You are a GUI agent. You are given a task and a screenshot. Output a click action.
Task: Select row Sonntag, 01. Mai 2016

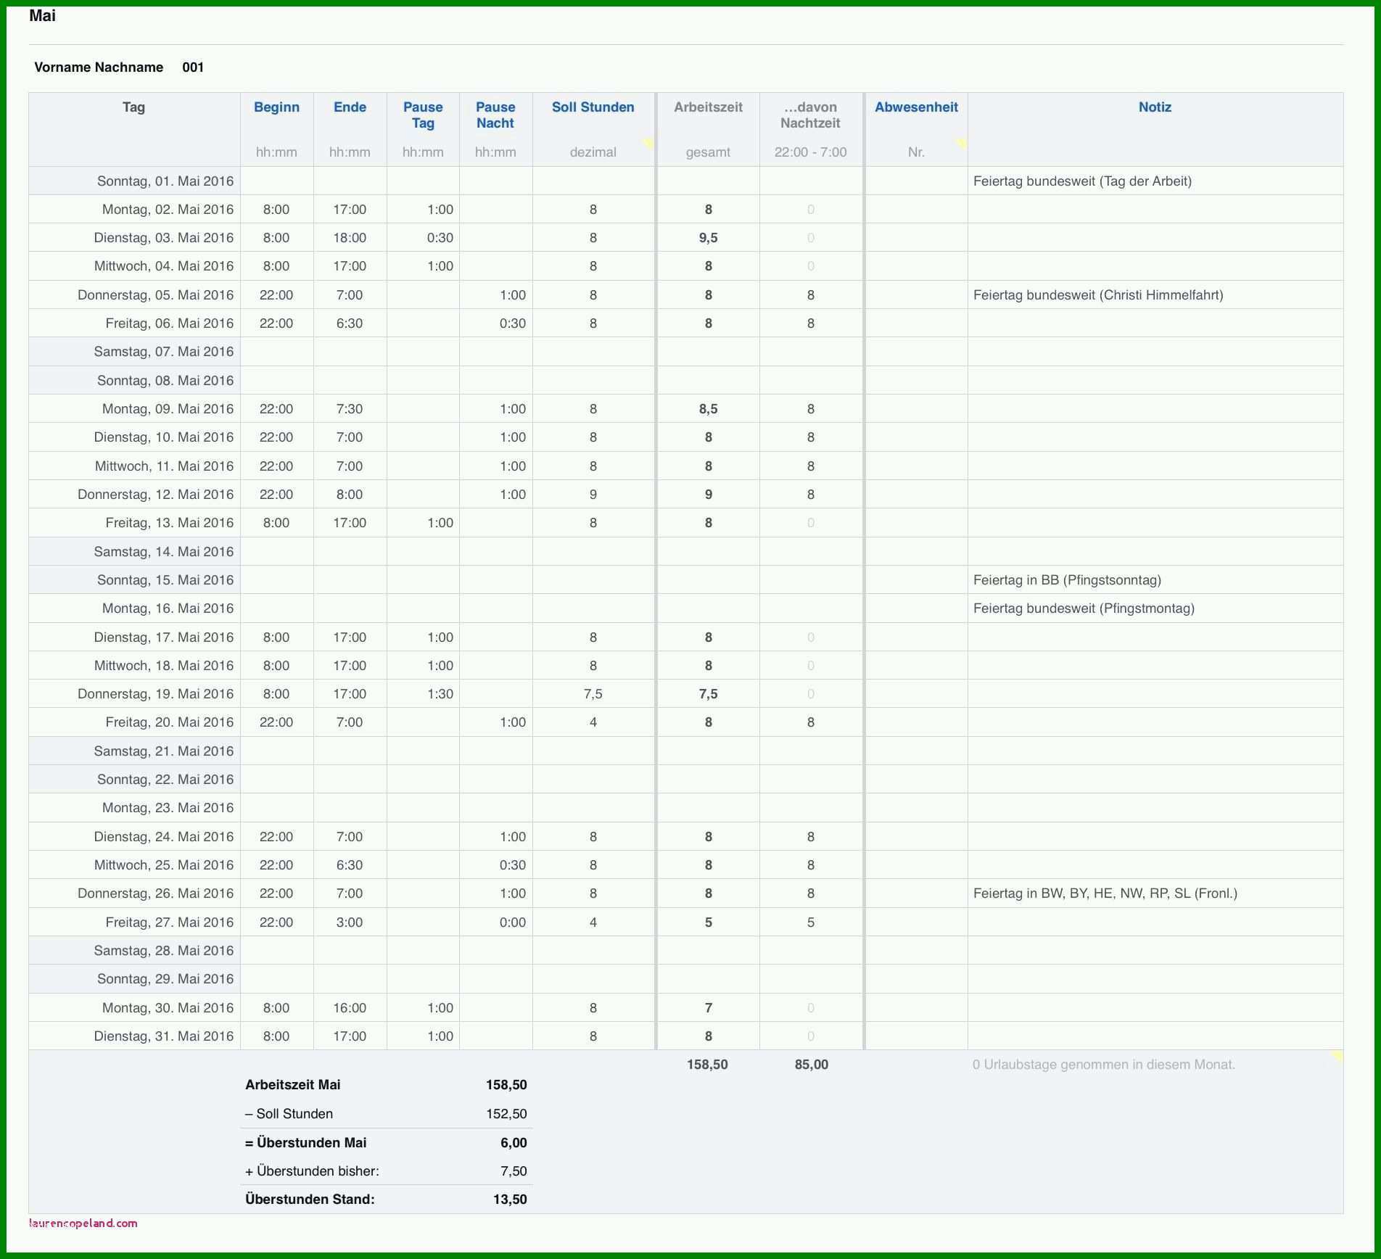[686, 181]
